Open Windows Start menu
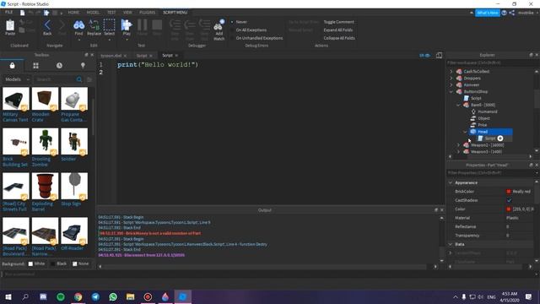 8,296
